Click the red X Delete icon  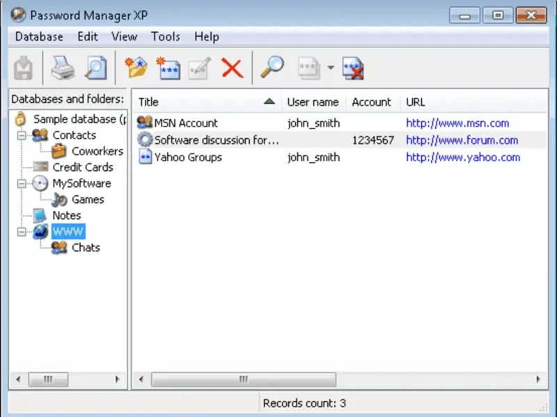[x=233, y=68]
